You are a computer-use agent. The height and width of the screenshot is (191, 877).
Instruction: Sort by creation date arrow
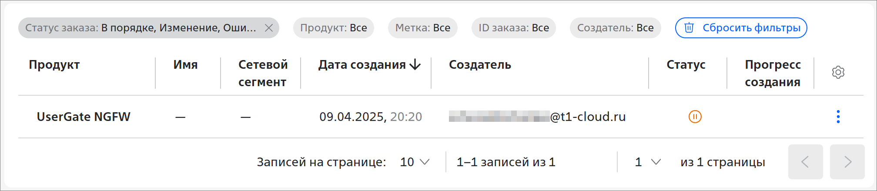pyautogui.click(x=415, y=65)
